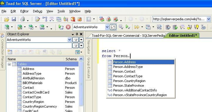
Task: Toggle the filter button beside the empty search field
Action: point(76,46)
